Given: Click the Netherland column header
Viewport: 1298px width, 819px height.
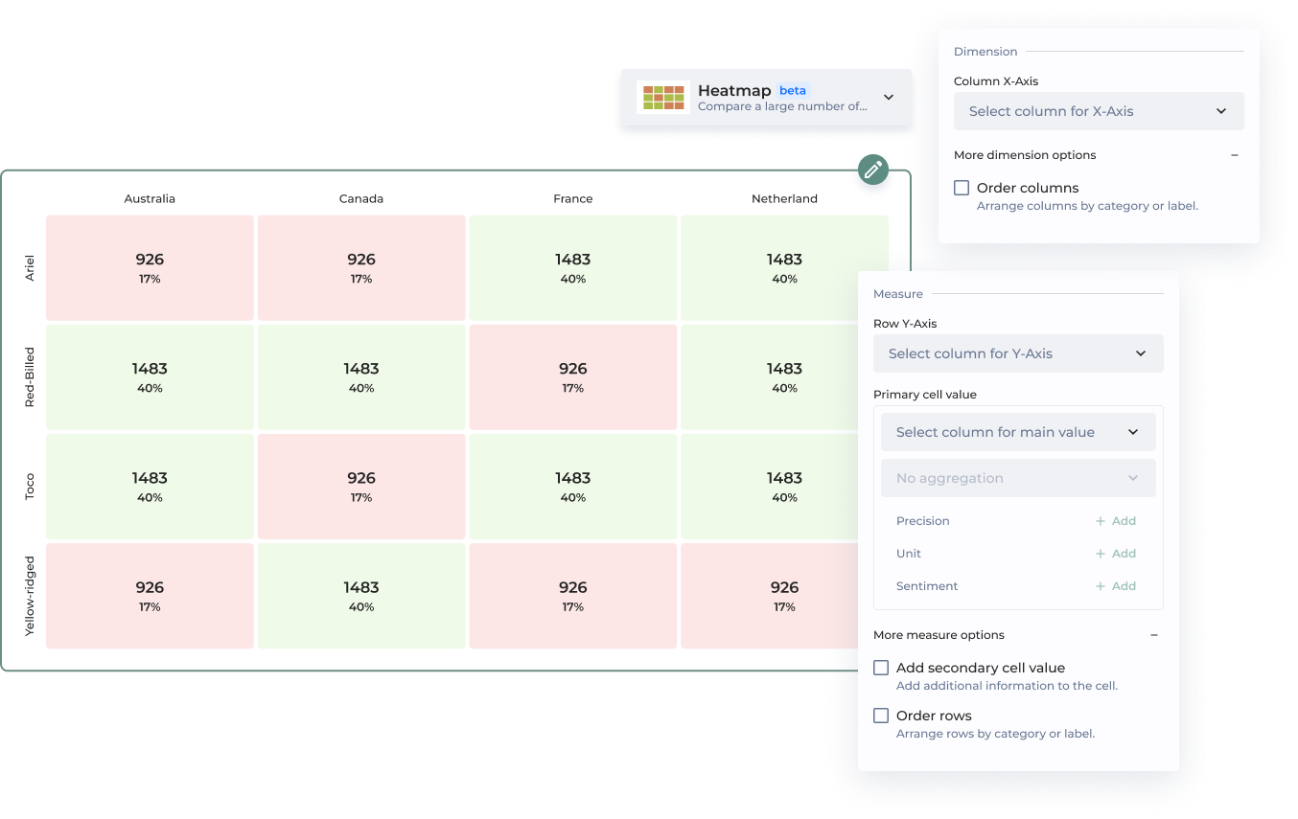Looking at the screenshot, I should click(784, 199).
